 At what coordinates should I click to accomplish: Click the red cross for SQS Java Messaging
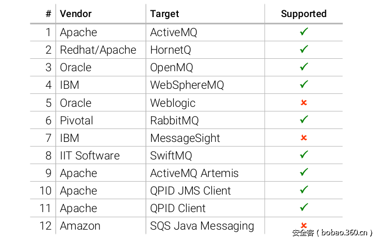pos(304,225)
